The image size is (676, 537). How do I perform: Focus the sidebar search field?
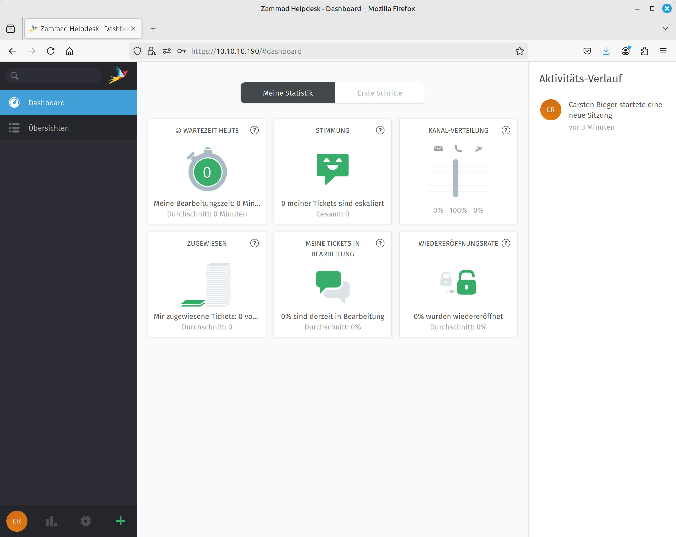(x=53, y=76)
